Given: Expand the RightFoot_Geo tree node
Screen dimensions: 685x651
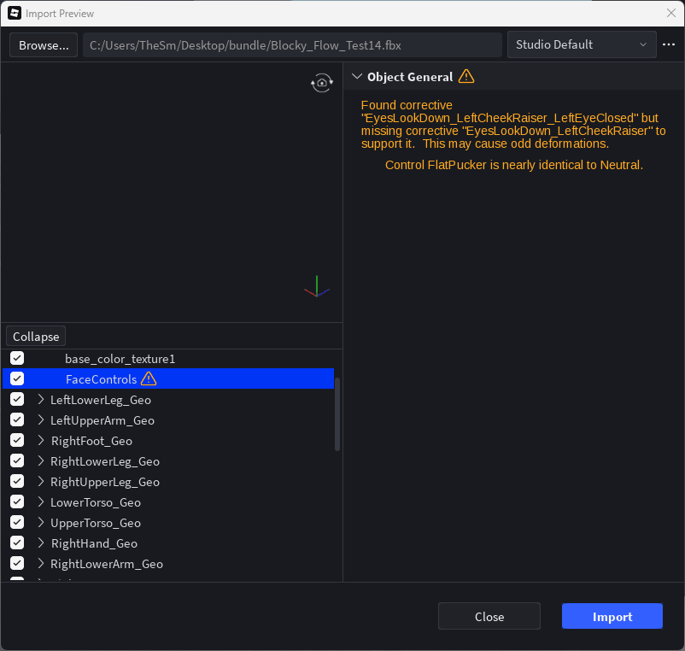Looking at the screenshot, I should click(41, 441).
